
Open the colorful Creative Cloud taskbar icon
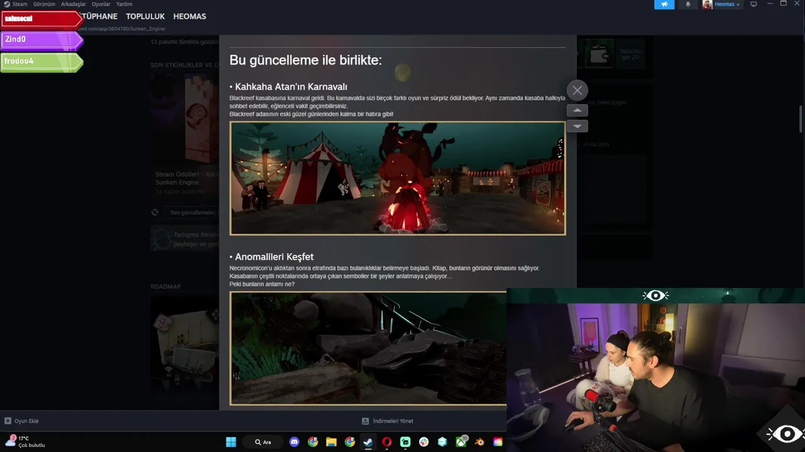(498, 442)
